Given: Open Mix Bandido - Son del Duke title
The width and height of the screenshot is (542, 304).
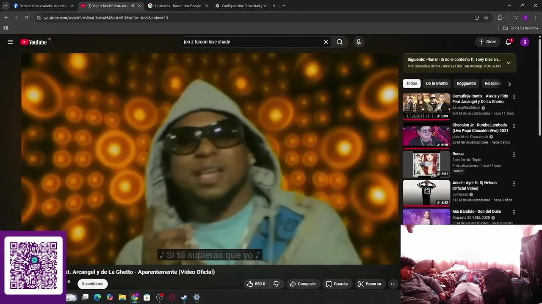Looking at the screenshot, I should 476,212.
